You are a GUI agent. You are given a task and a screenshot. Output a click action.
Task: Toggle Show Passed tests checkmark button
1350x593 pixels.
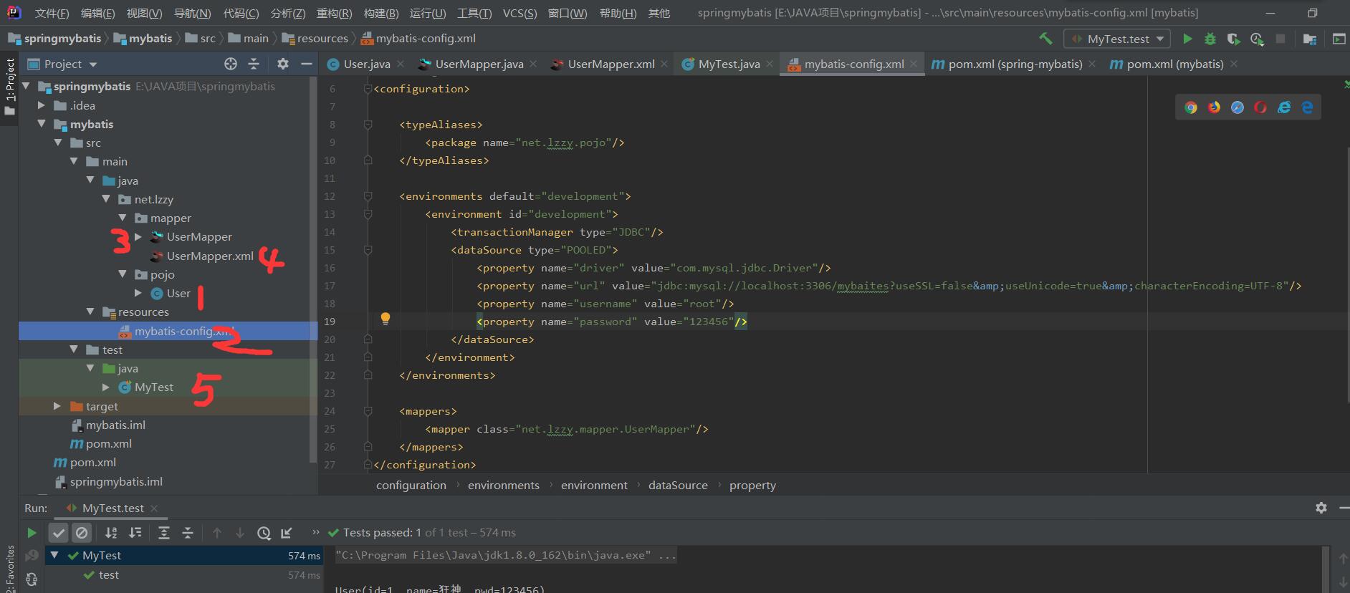point(59,533)
